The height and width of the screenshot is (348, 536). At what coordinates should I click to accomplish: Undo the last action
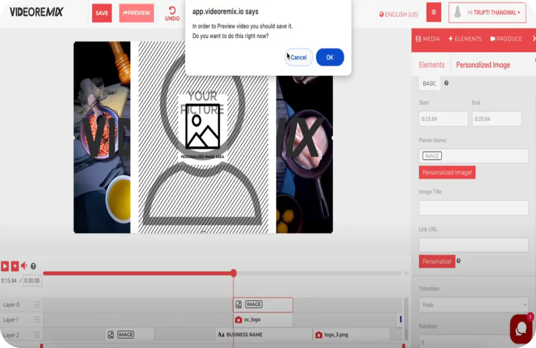[x=172, y=14]
